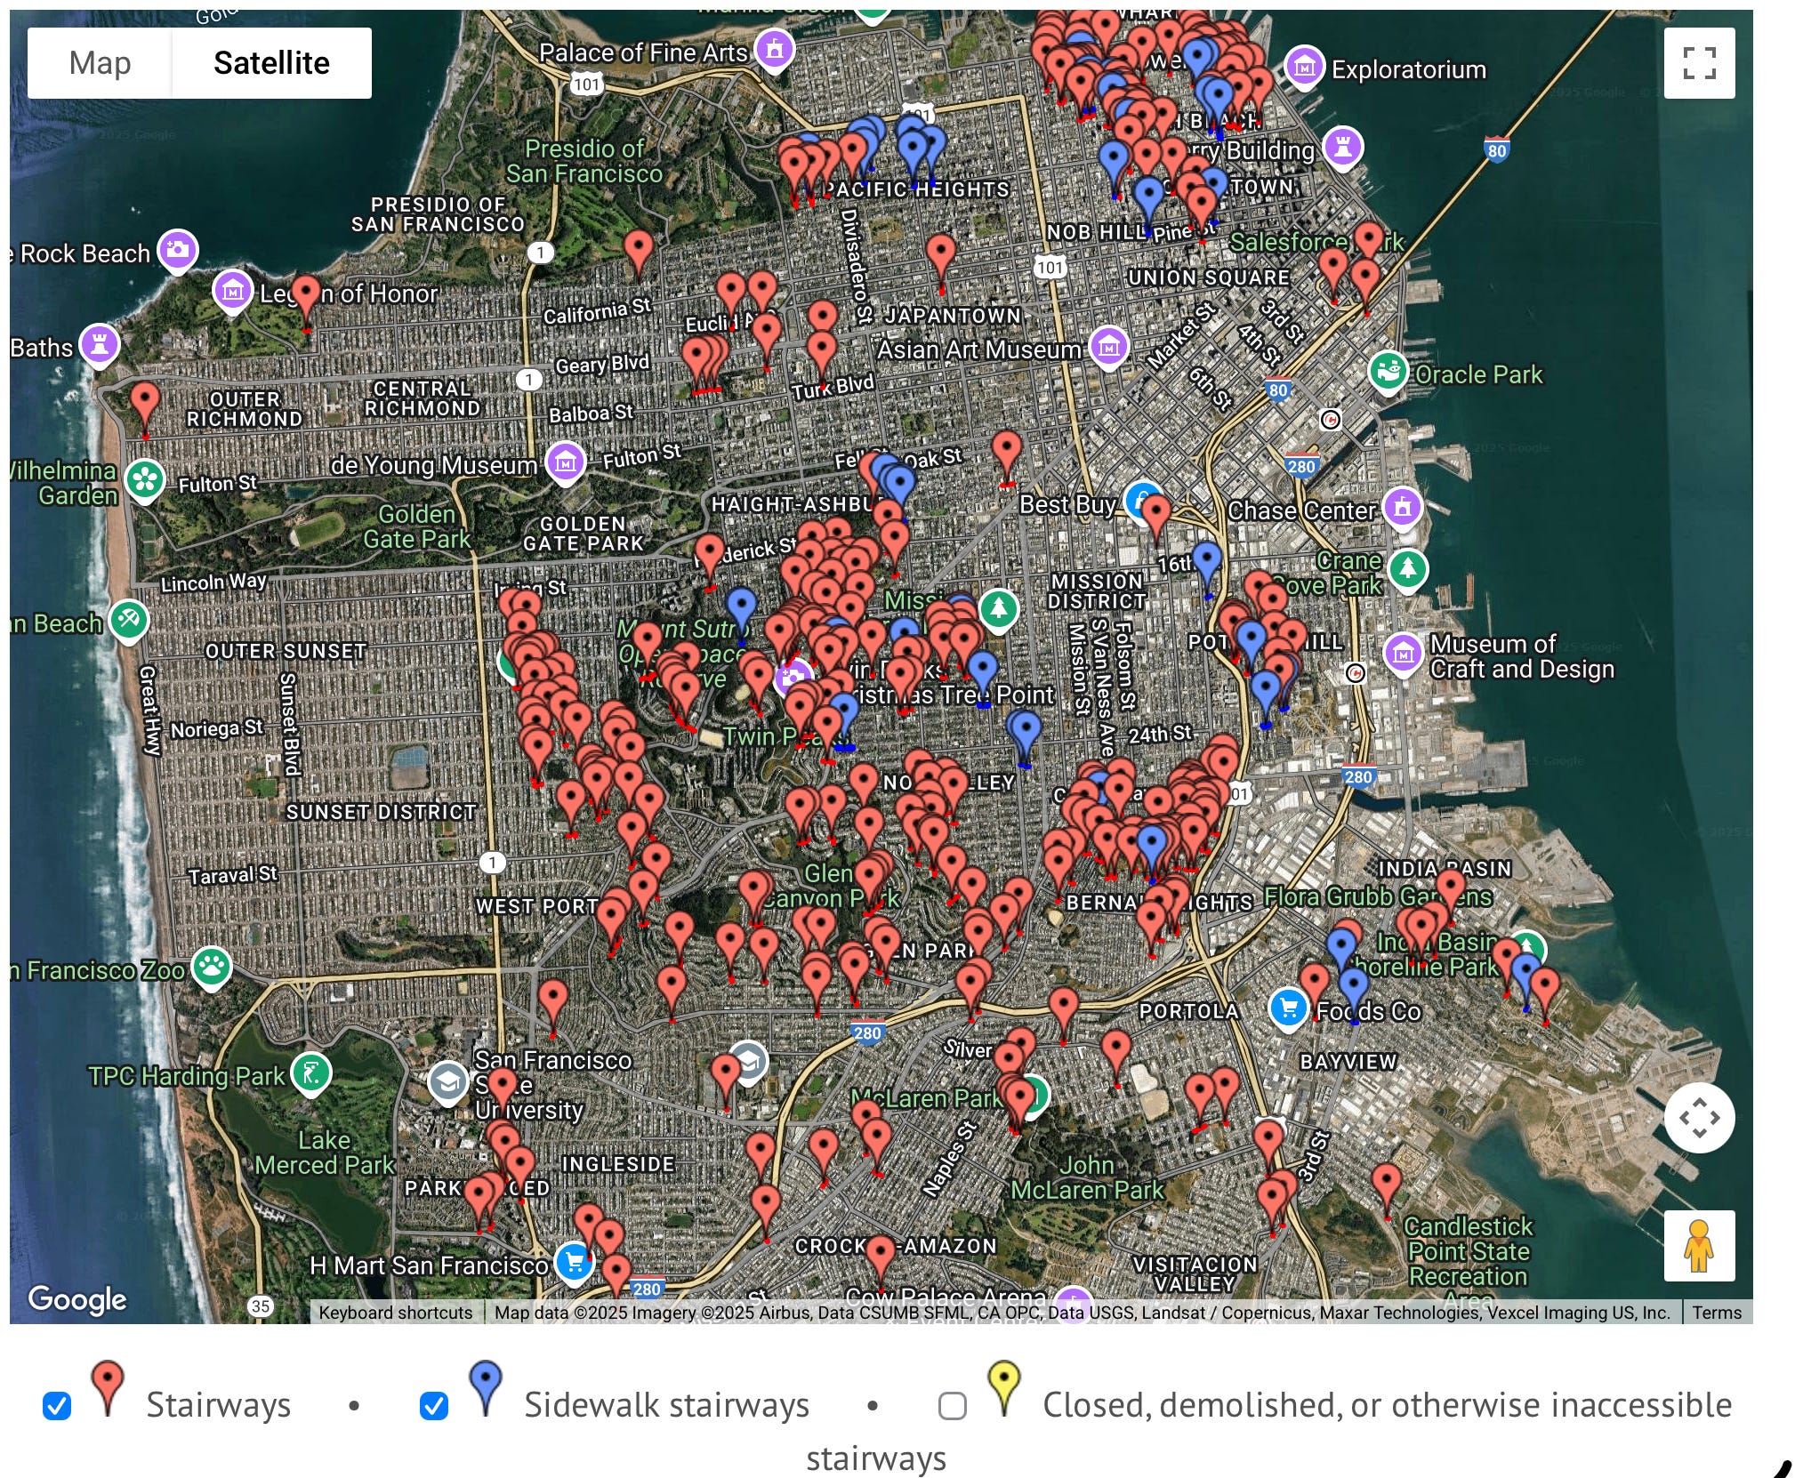The width and height of the screenshot is (1803, 1478).
Task: Click the Asian Art Museum marker icon
Action: click(x=1108, y=347)
